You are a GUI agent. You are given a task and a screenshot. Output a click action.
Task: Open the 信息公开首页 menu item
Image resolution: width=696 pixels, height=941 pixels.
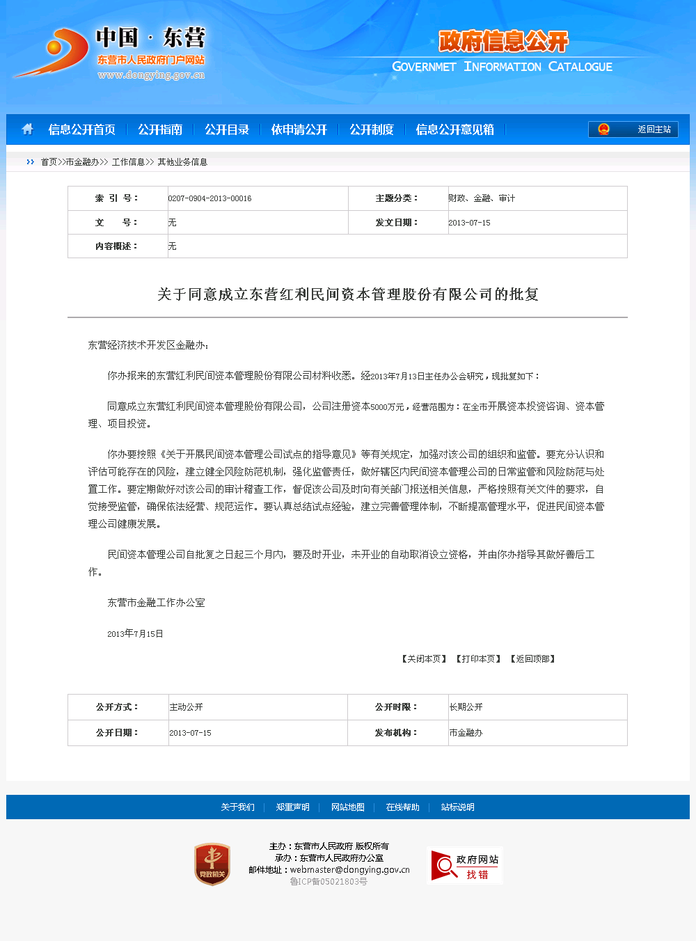[x=81, y=129]
